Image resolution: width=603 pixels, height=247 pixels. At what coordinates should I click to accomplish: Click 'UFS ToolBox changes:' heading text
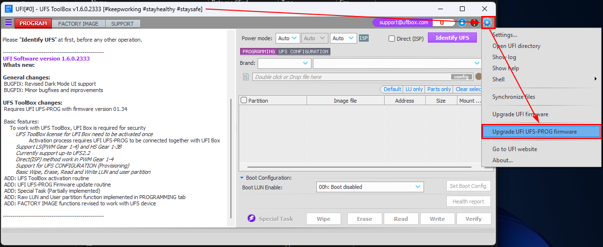(x=33, y=103)
